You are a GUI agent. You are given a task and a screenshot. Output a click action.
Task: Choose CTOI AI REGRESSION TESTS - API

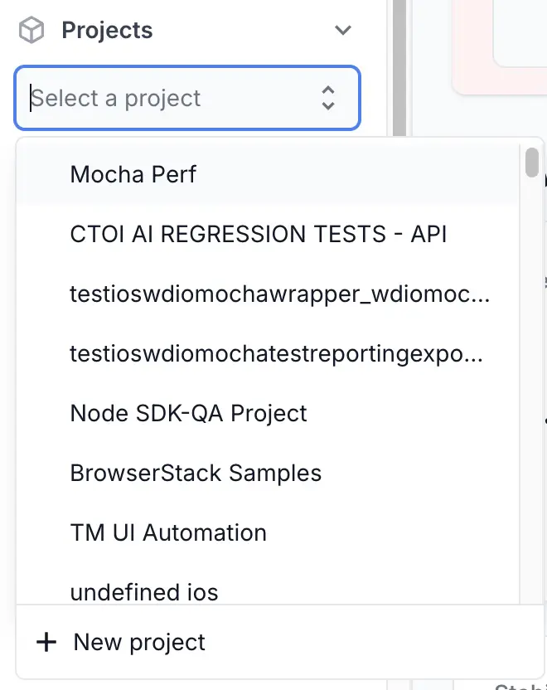click(258, 234)
